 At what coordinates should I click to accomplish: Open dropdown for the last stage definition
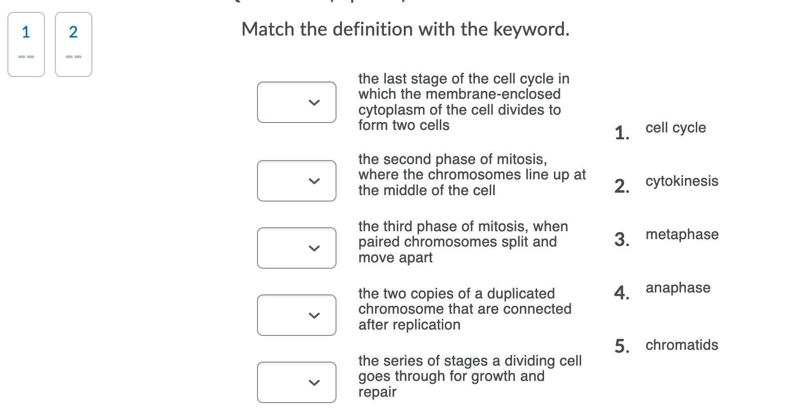pos(297,102)
